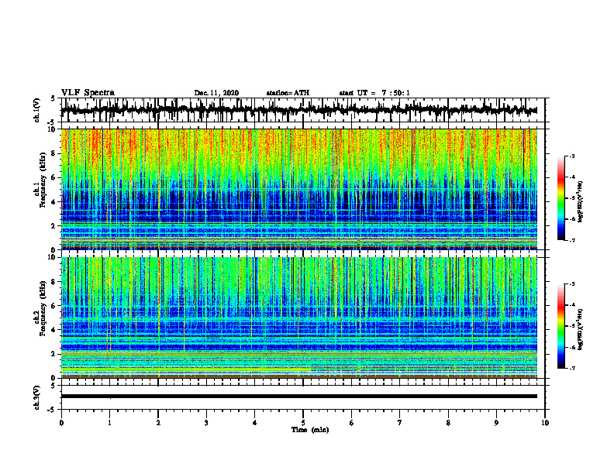Click the 'ch.3(V)' waveform axis label
The height and width of the screenshot is (474, 614).
tap(37, 398)
